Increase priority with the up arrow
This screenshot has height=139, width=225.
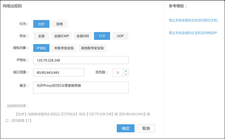126,71
